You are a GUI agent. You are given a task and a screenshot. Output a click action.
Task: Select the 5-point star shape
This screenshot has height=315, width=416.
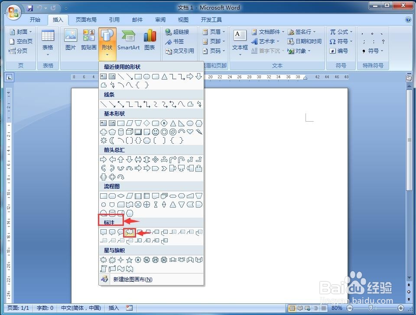tap(129, 260)
